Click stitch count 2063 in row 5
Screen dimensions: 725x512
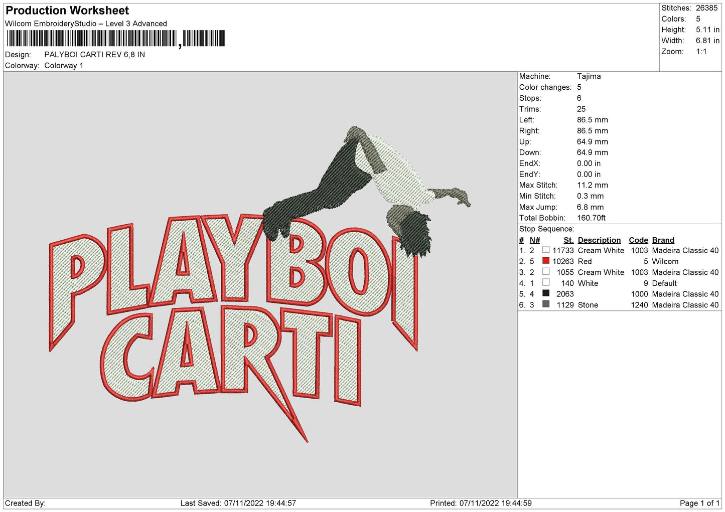pos(565,294)
